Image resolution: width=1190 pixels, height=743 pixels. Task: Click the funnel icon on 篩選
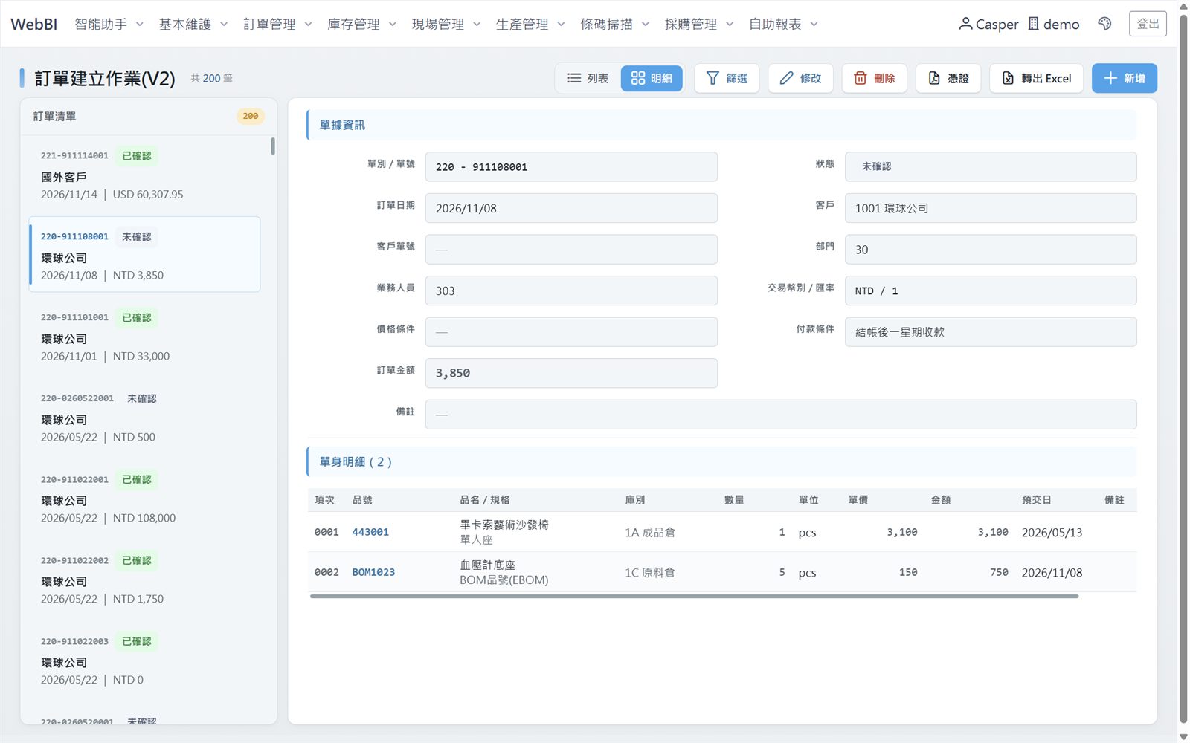(x=713, y=78)
